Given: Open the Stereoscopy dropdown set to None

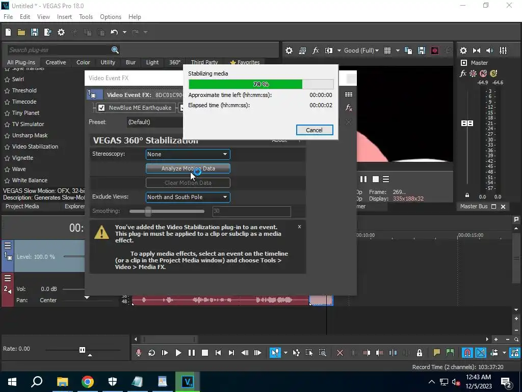Looking at the screenshot, I should (188, 154).
